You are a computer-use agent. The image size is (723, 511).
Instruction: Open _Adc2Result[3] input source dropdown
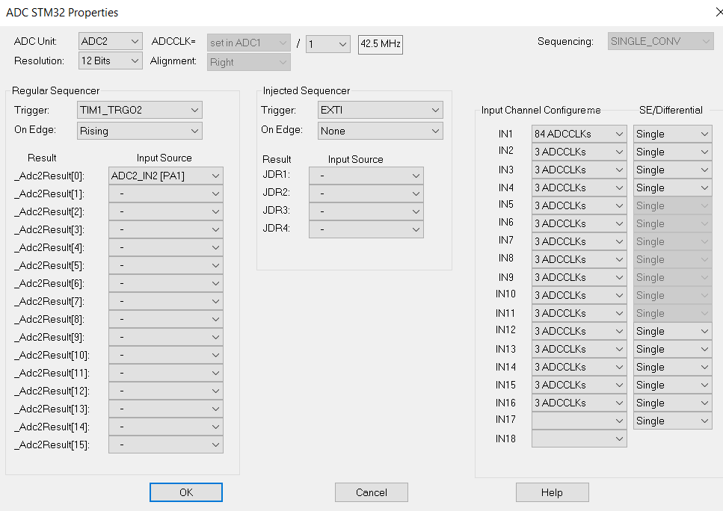[166, 229]
